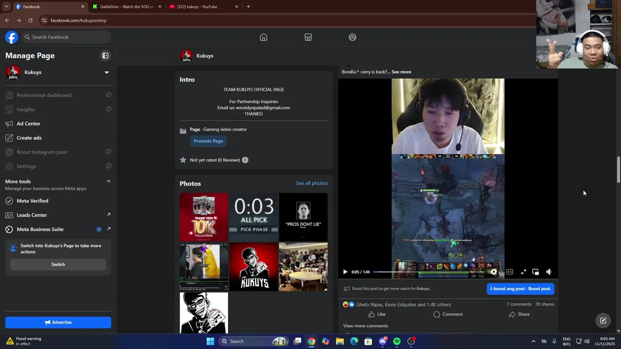Collapse the More tools section

[x=109, y=181]
